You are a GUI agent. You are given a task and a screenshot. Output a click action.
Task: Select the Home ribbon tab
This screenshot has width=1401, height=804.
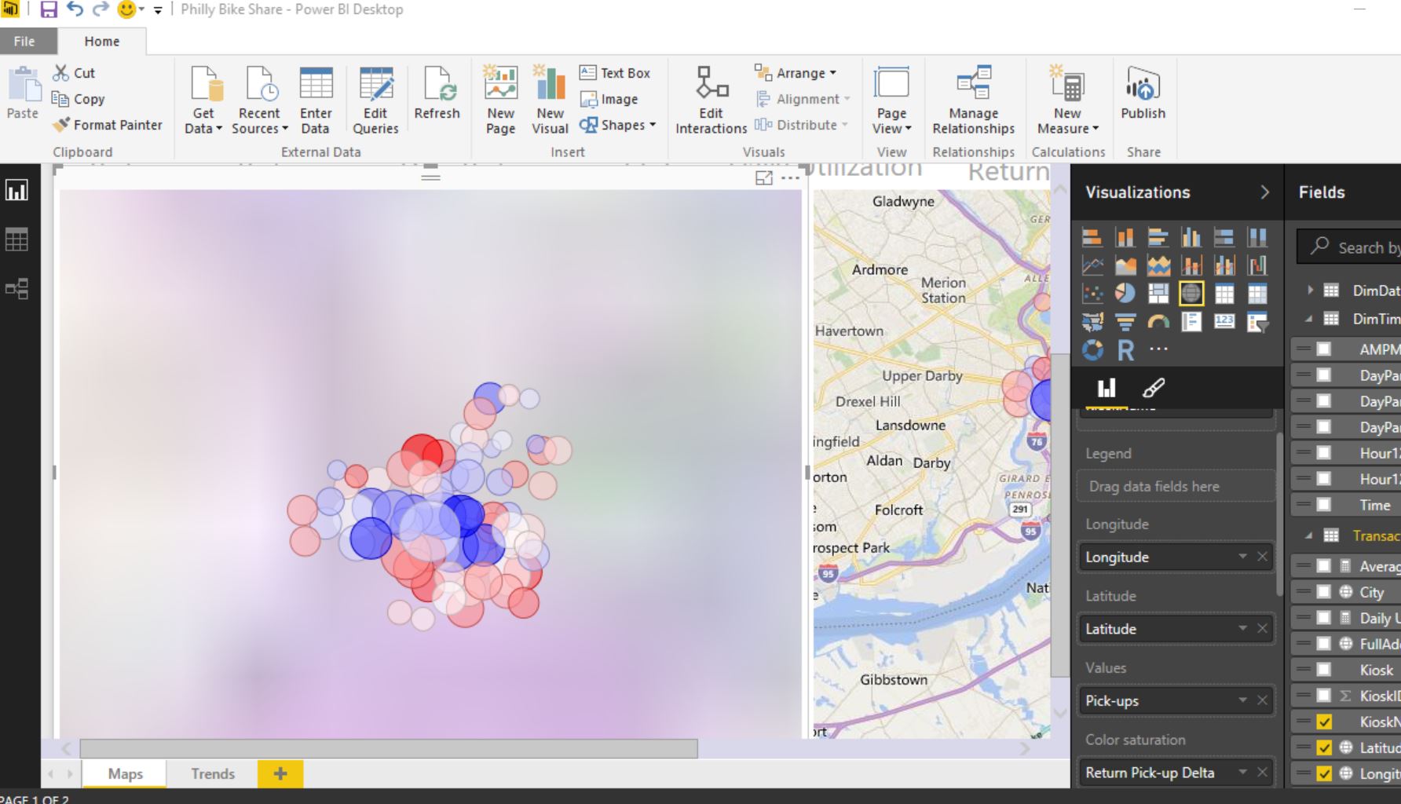[102, 42]
